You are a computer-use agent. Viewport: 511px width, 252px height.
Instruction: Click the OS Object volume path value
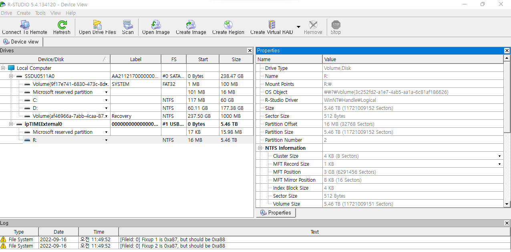(386, 92)
